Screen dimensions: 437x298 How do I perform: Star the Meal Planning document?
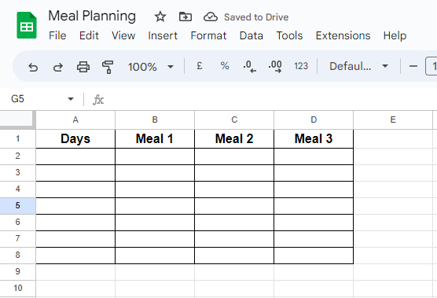[x=160, y=17]
